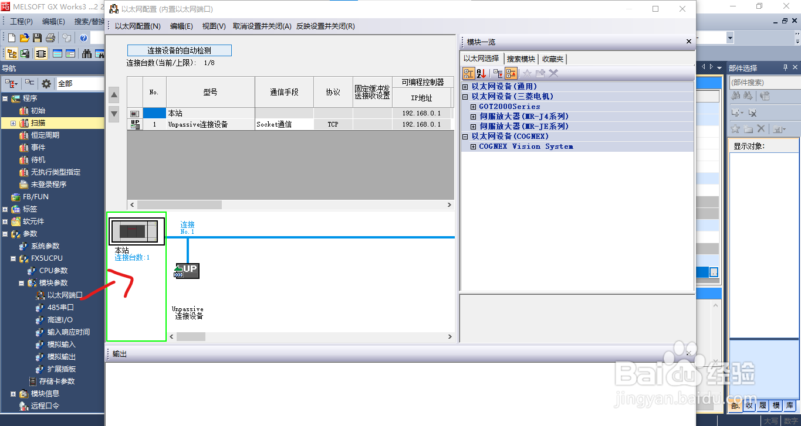Open help with question mark icon
The width and height of the screenshot is (801, 426).
click(x=83, y=38)
